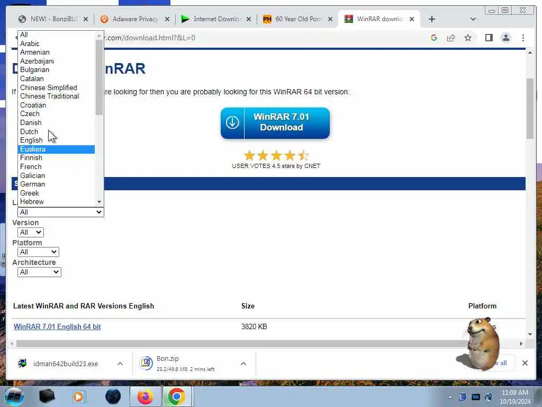This screenshot has height=407, width=542.
Task: Collapse the Language dropdown showing All
Action: tap(61, 212)
